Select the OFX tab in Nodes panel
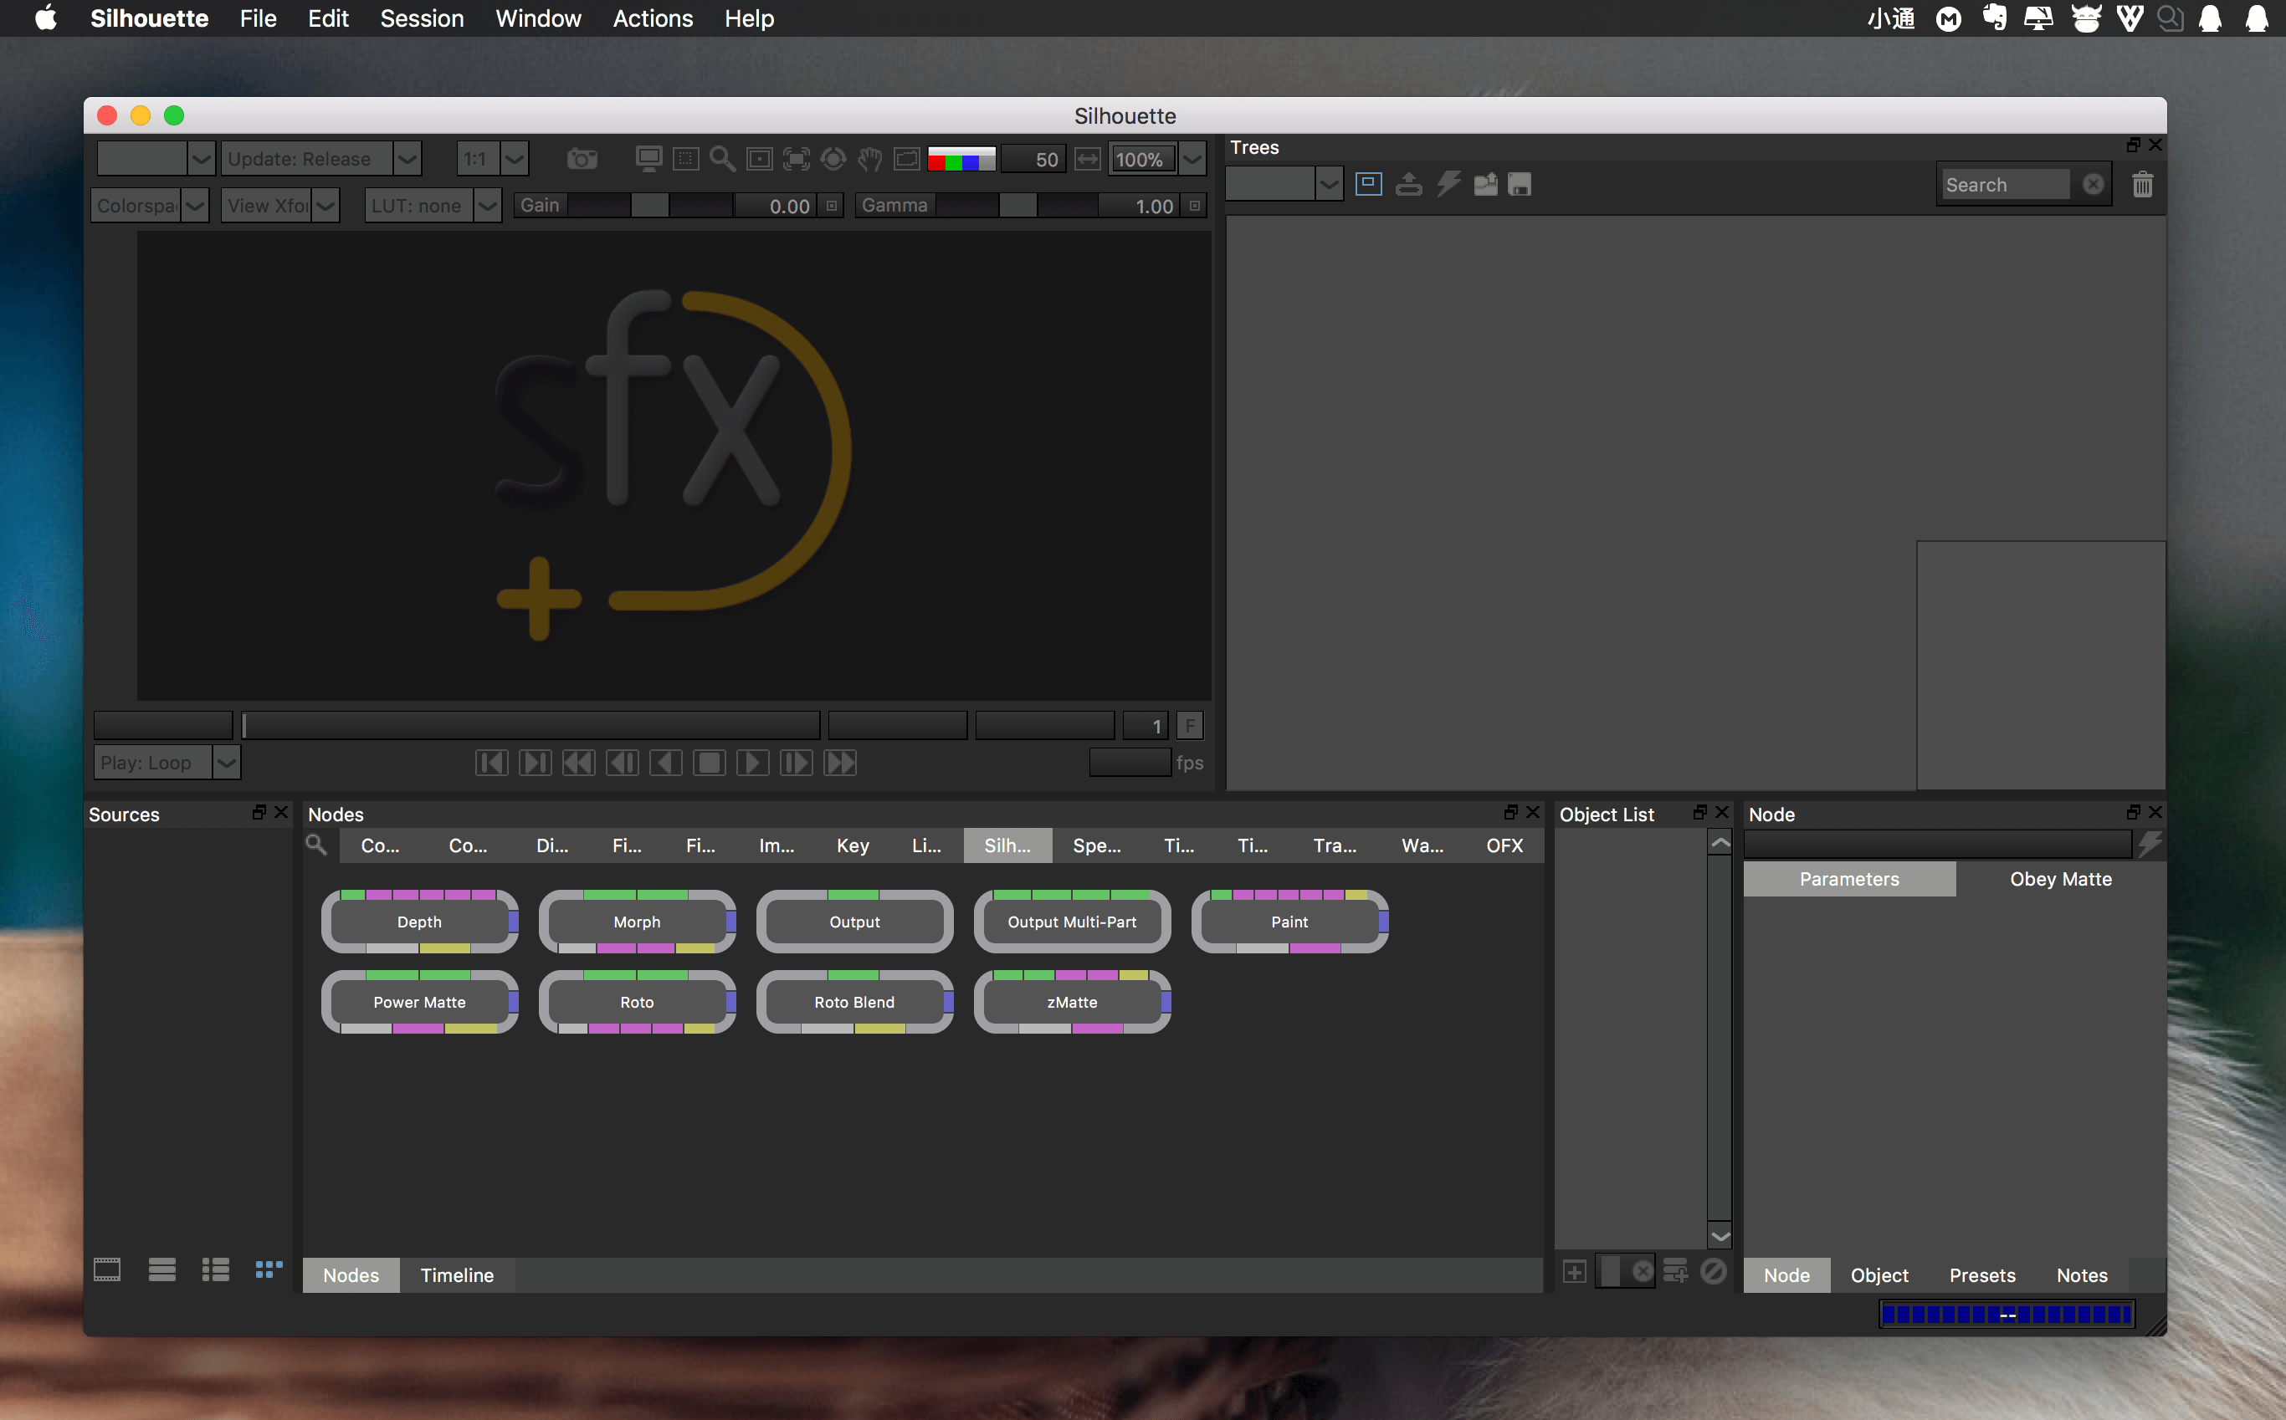Image resolution: width=2286 pixels, height=1420 pixels. point(1504,845)
